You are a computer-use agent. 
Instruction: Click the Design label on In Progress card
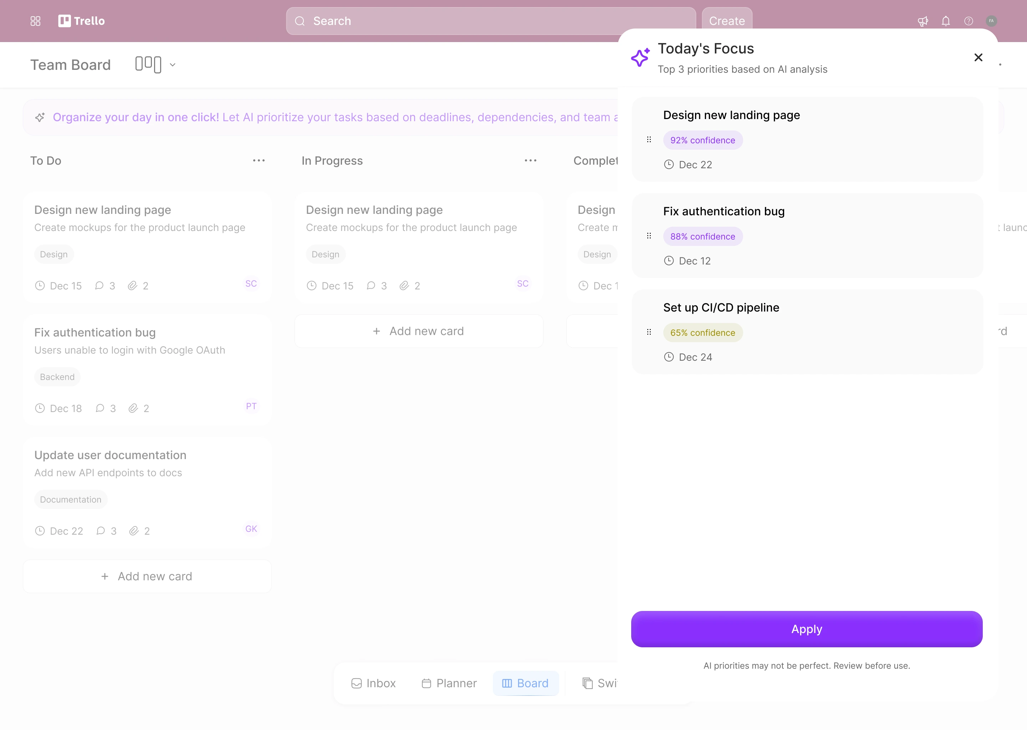326,255
